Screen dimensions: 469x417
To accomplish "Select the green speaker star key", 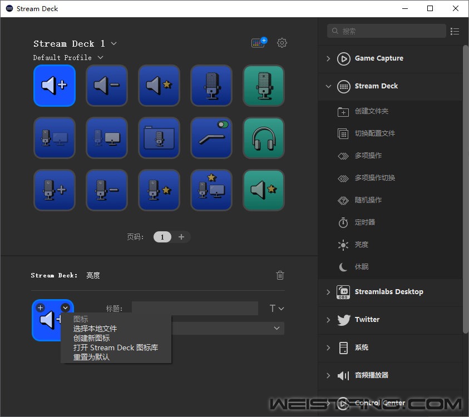I will (x=264, y=190).
